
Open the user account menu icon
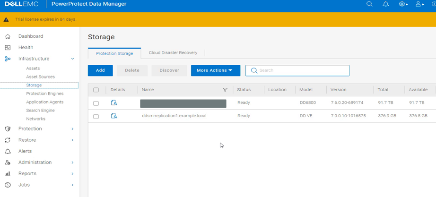[419, 4]
